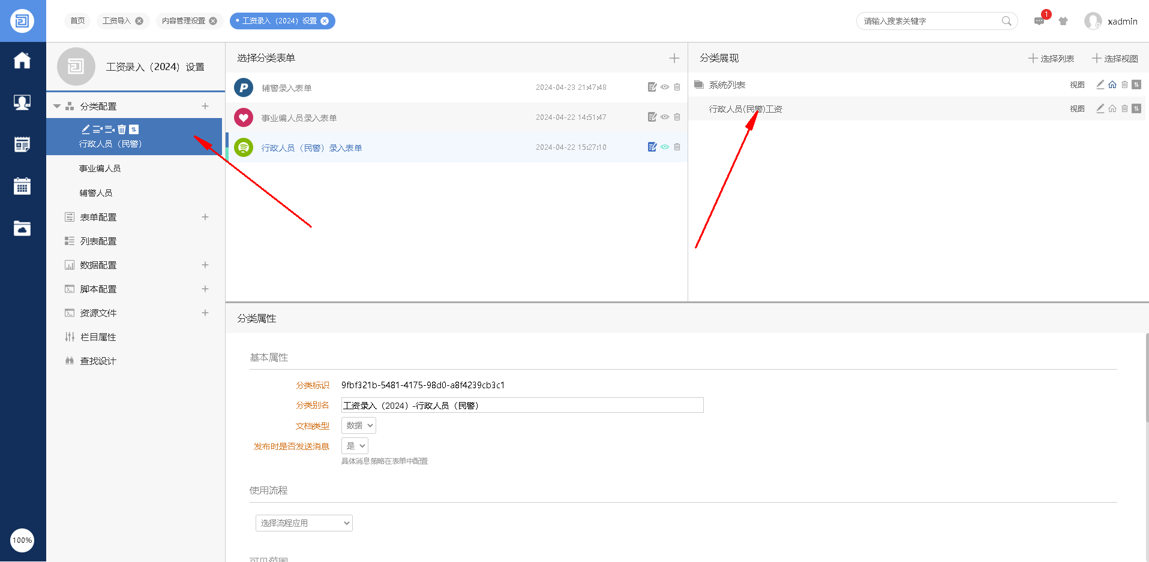
Task: Edit the 行政人员（民警）录入表单 form
Action: tap(652, 147)
